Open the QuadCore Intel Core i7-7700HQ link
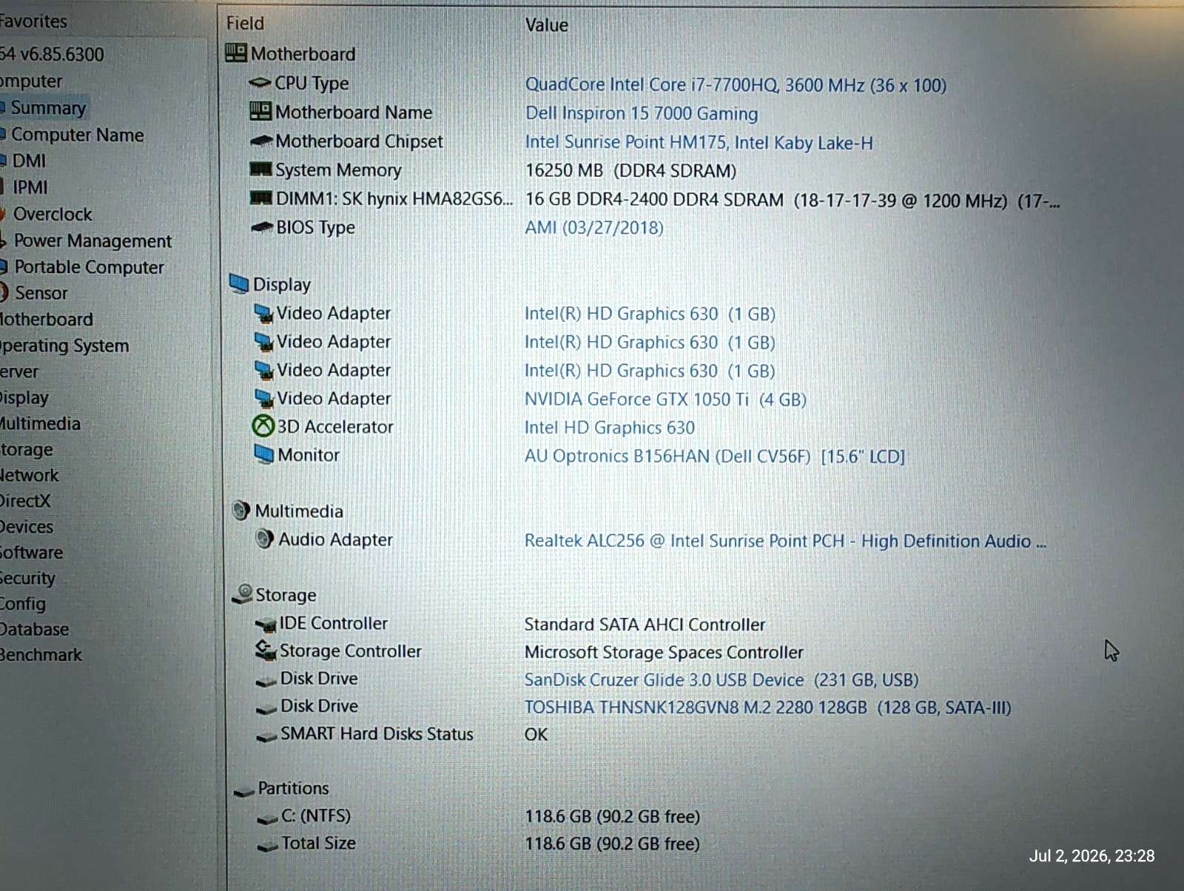The height and width of the screenshot is (891, 1184). click(x=736, y=85)
